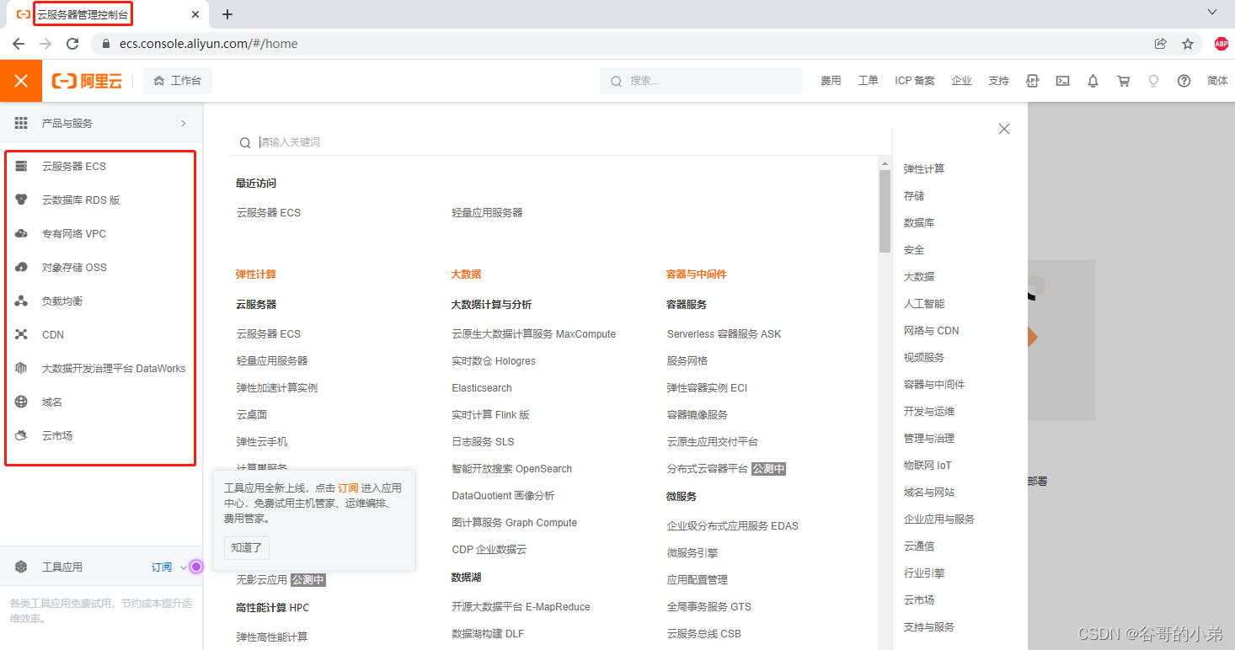The image size is (1235, 650).
Task: Click the Aliyun logo
Action: [87, 81]
